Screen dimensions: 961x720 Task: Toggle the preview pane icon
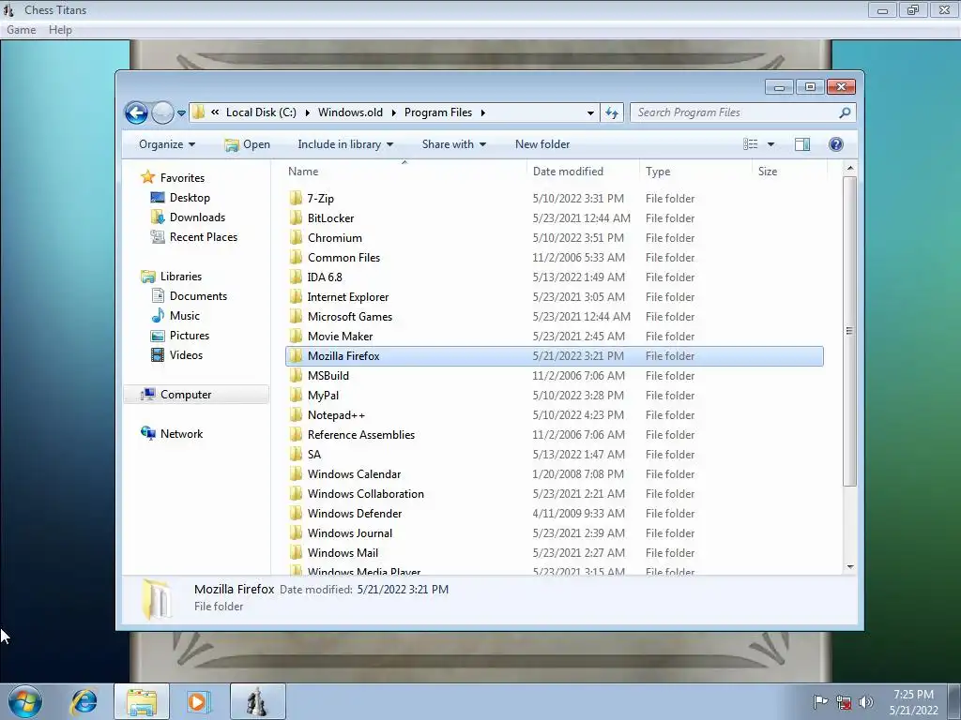tap(802, 144)
